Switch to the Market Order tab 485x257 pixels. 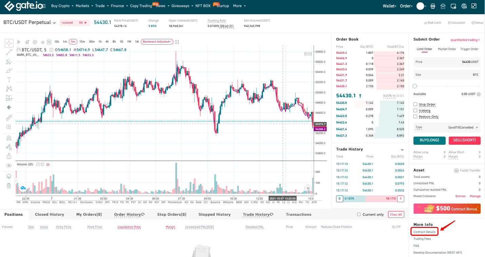[x=447, y=49]
